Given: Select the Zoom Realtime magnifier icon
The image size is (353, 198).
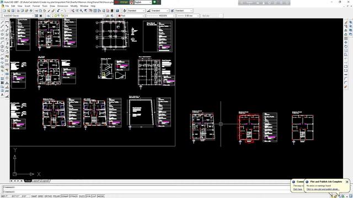Looking at the screenshot, I should pyautogui.click(x=77, y=10).
